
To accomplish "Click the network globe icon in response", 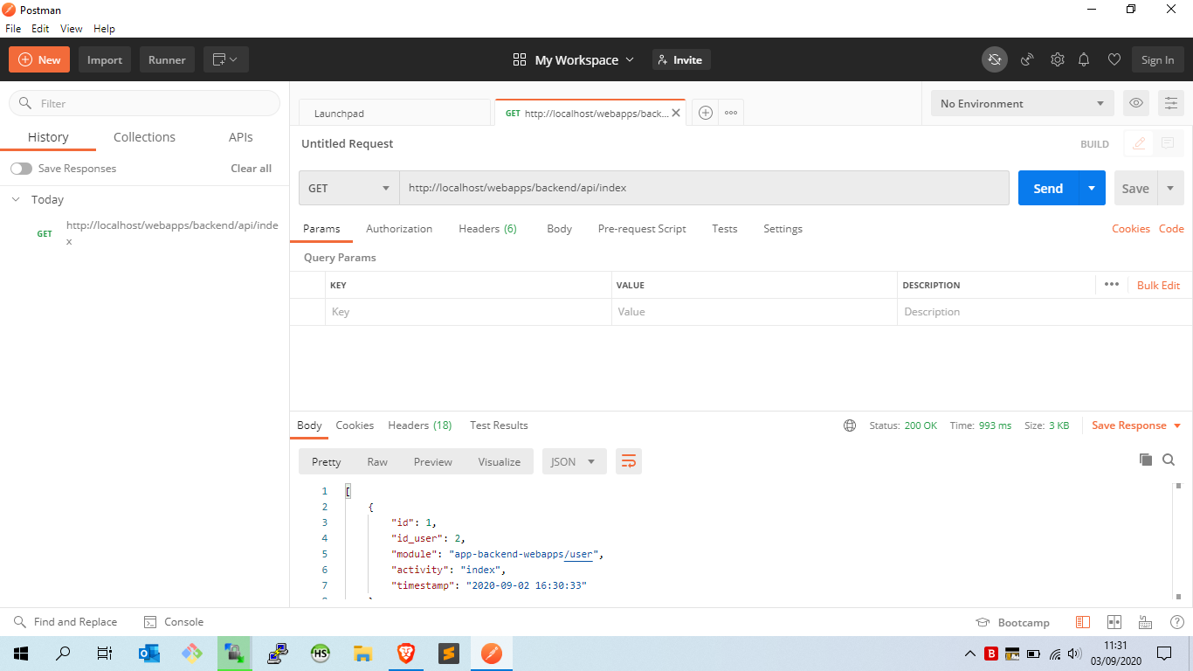I will [x=850, y=425].
